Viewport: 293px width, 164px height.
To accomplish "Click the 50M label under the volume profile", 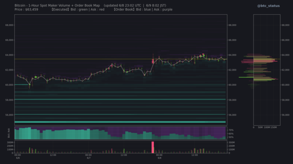I will pos(260,128).
